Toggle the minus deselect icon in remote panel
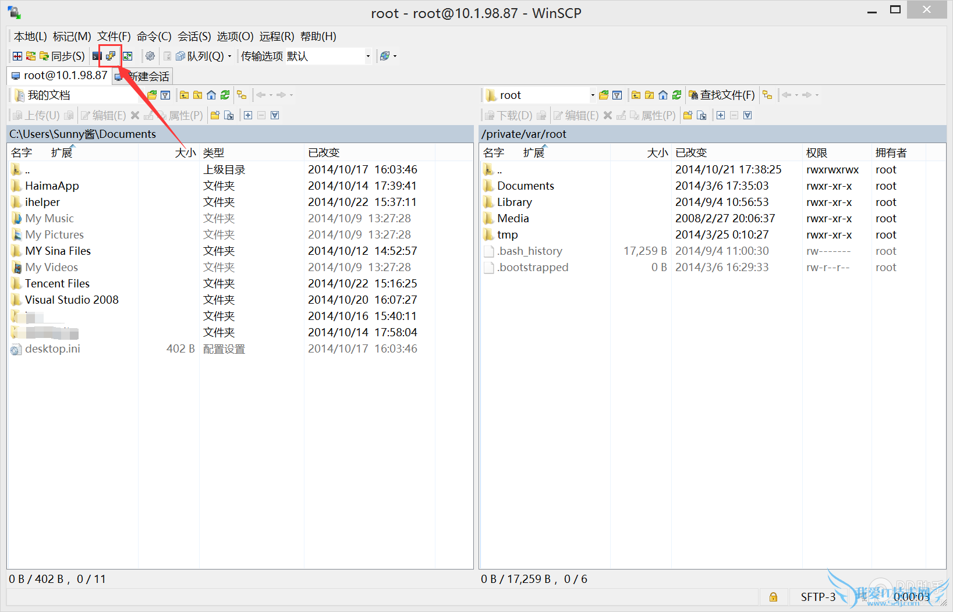Image resolution: width=953 pixels, height=612 pixels. tap(734, 115)
